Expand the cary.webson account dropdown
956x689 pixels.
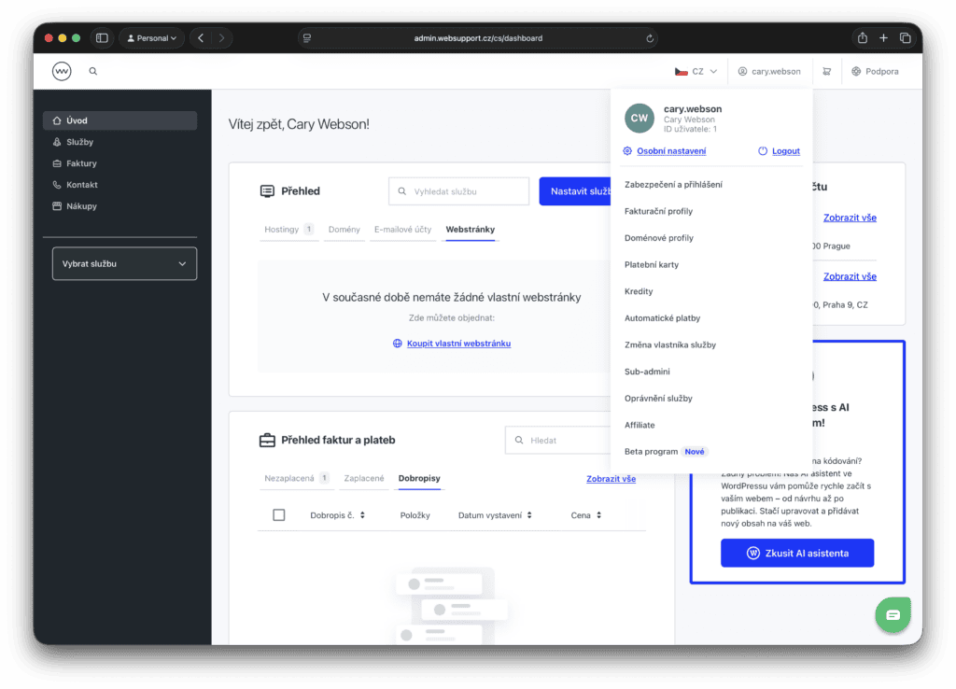[769, 71]
